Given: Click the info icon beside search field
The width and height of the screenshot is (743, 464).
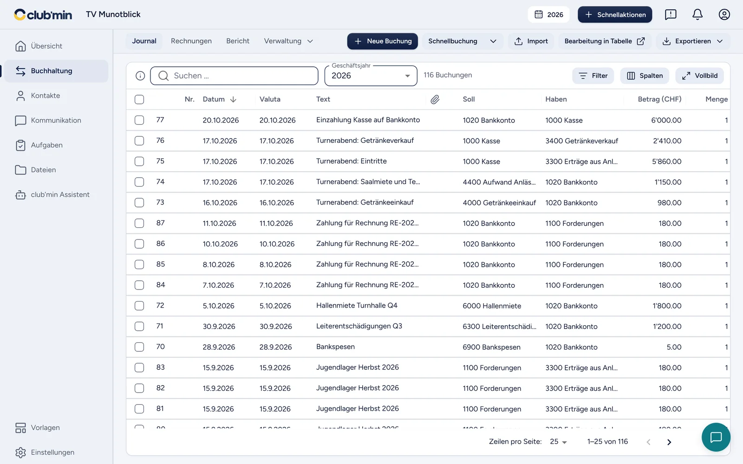Looking at the screenshot, I should (140, 76).
